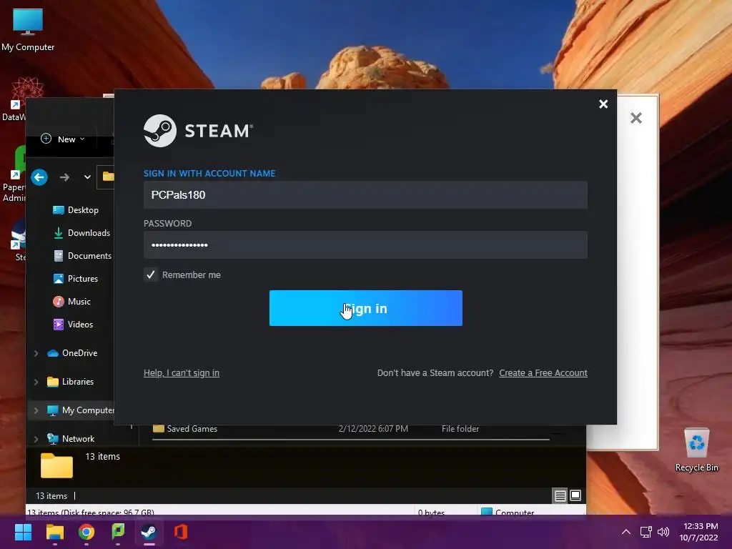Open Google Chrome from taskbar
732x549 pixels.
(86, 532)
